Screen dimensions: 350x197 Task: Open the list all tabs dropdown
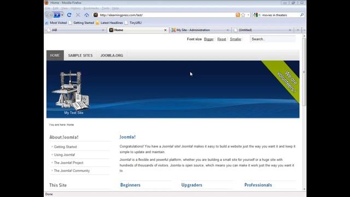(304, 30)
